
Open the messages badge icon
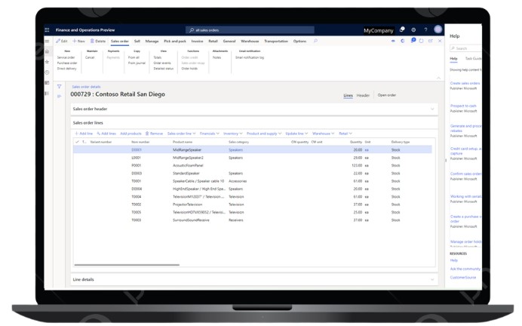pyautogui.click(x=413, y=41)
